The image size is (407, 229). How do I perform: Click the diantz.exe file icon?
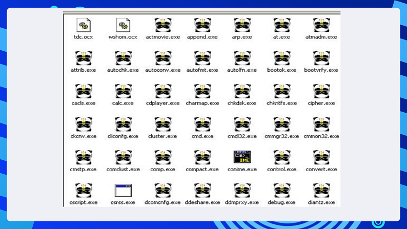pos(321,191)
